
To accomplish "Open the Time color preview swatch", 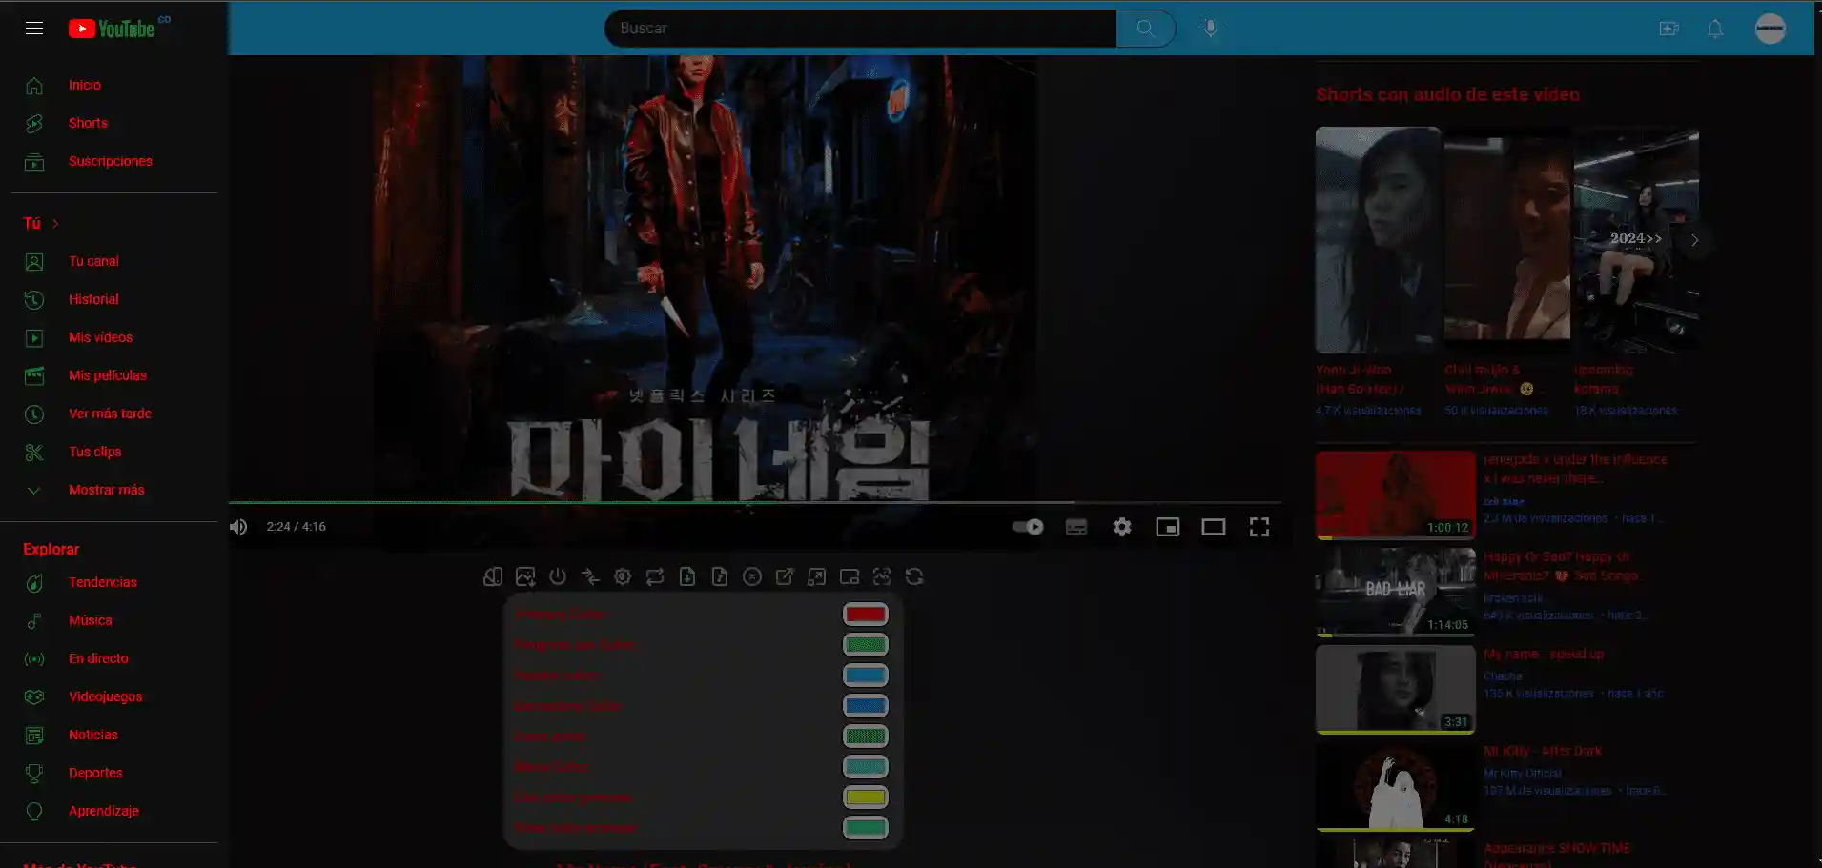I will coord(866,828).
